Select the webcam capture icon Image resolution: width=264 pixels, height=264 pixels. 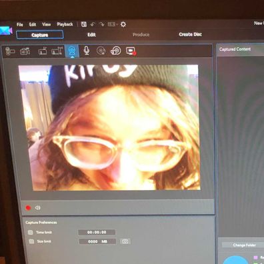click(x=72, y=51)
